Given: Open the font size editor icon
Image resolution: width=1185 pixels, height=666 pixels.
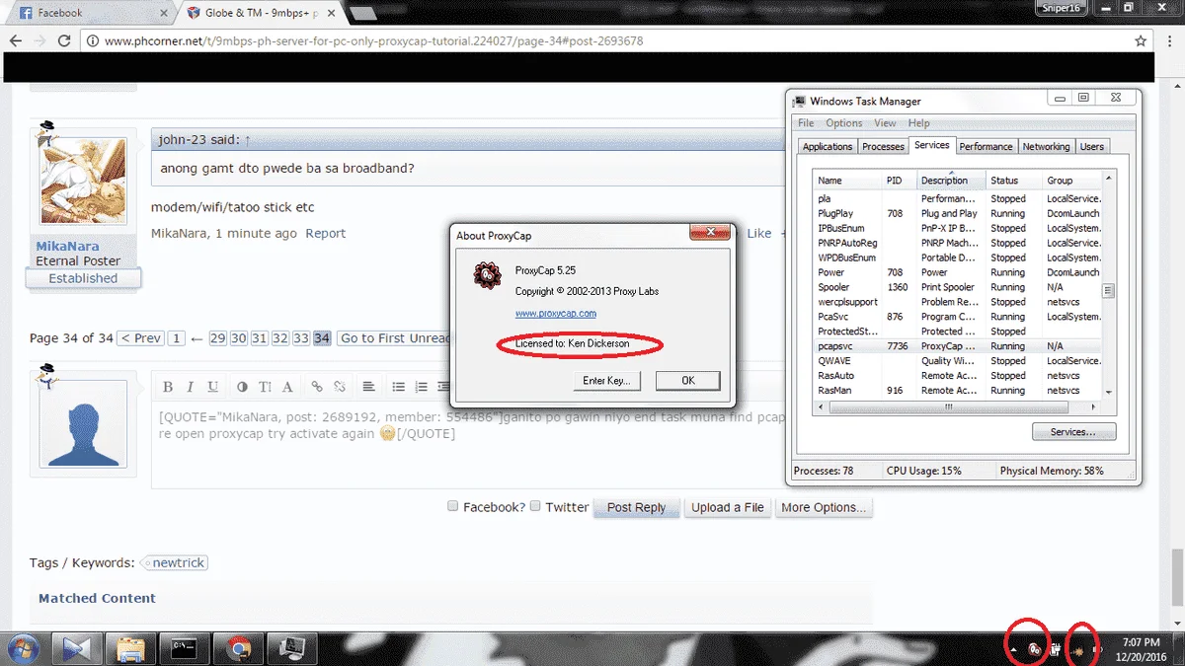Looking at the screenshot, I should pyautogui.click(x=265, y=387).
